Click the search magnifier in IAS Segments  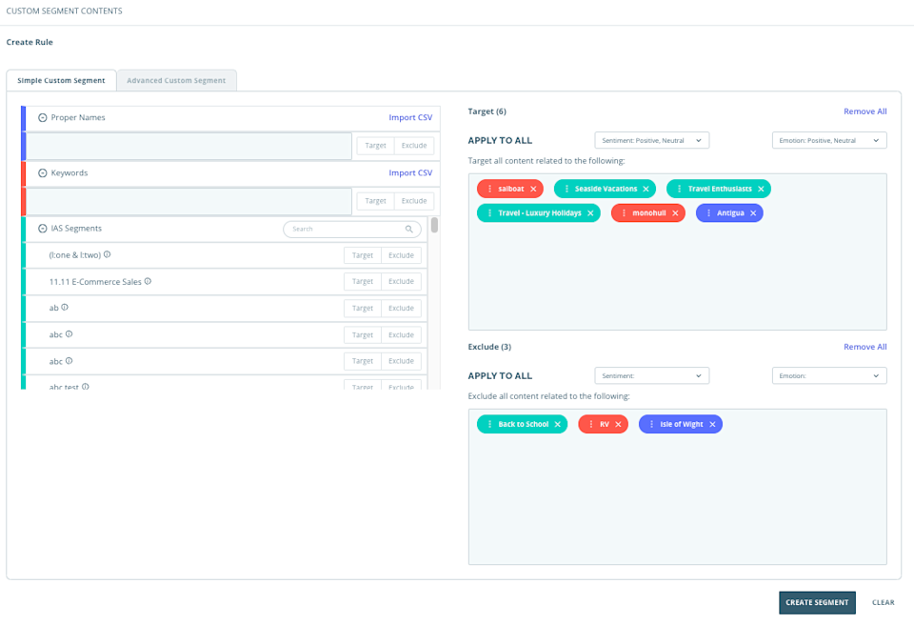tap(410, 229)
